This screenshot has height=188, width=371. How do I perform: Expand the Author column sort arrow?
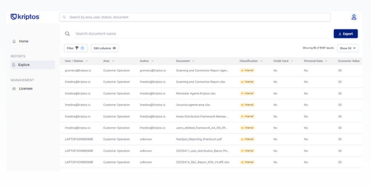point(152,61)
